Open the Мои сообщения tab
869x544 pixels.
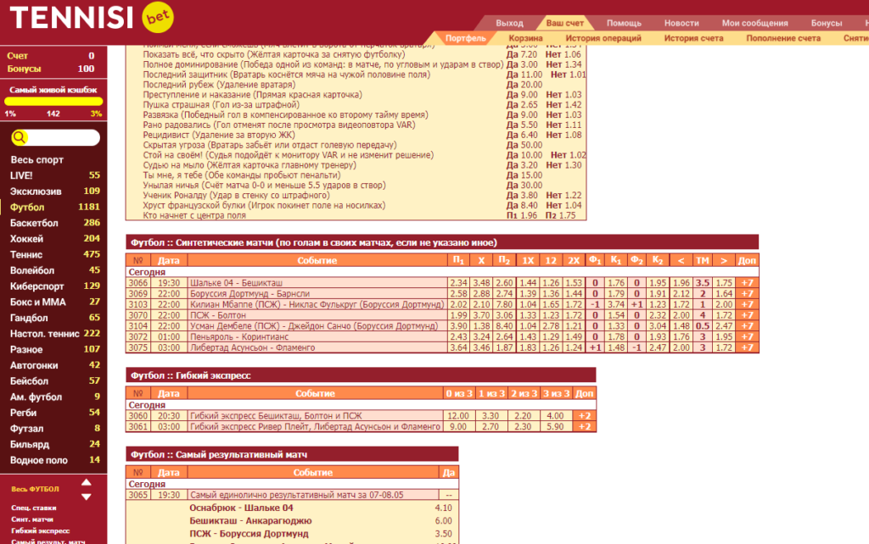click(754, 23)
